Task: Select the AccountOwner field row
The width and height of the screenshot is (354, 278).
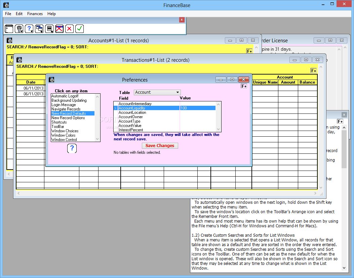Action: coord(165,117)
